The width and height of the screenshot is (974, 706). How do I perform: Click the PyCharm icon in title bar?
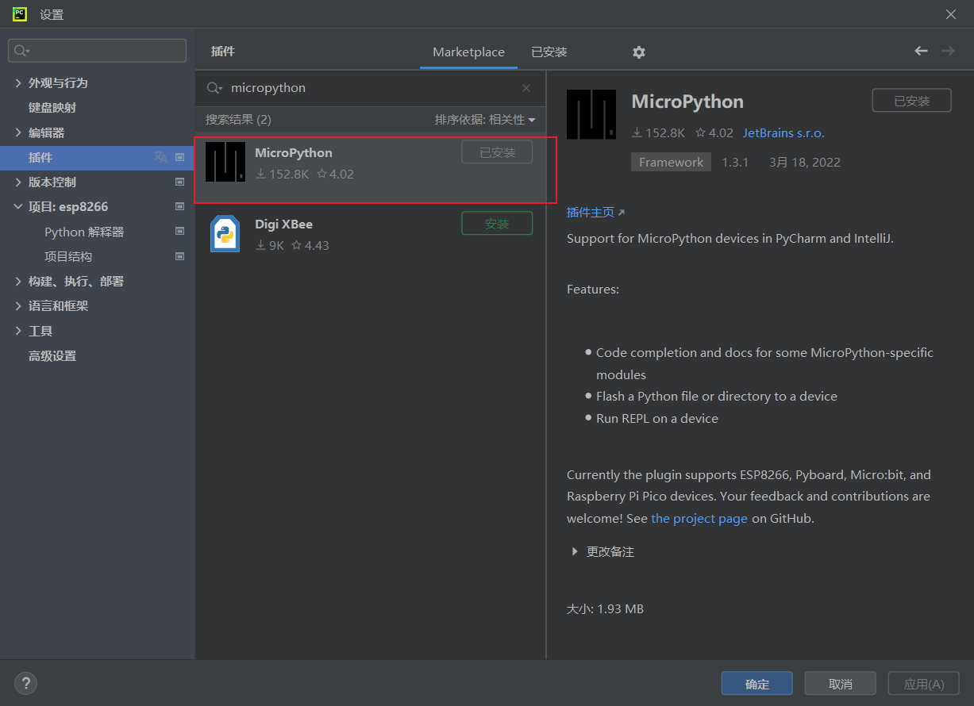(21, 13)
